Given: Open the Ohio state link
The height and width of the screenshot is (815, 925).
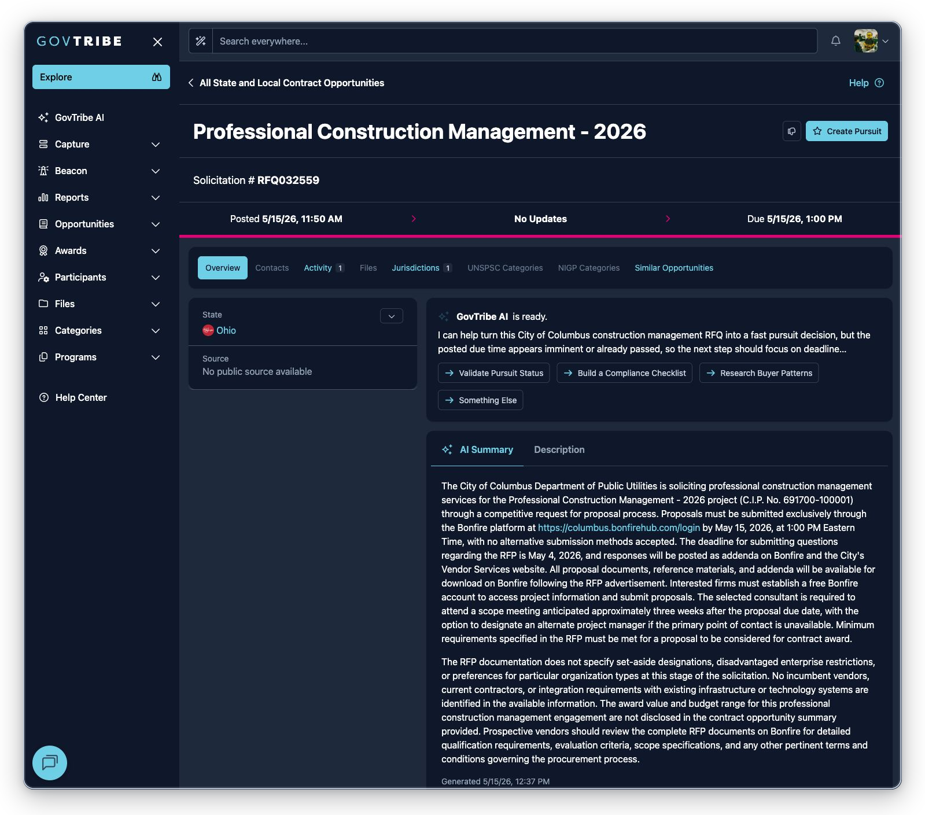Looking at the screenshot, I should point(226,330).
